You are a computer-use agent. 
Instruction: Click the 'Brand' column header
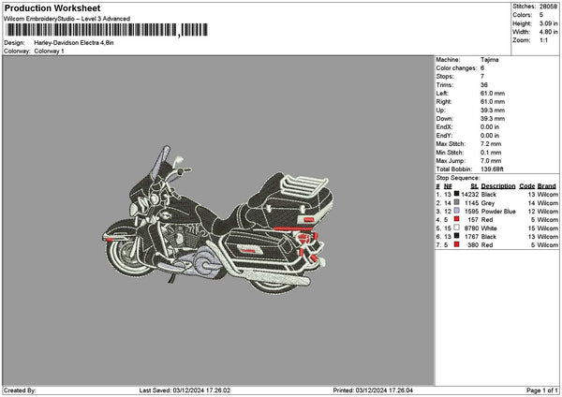[547, 186]
